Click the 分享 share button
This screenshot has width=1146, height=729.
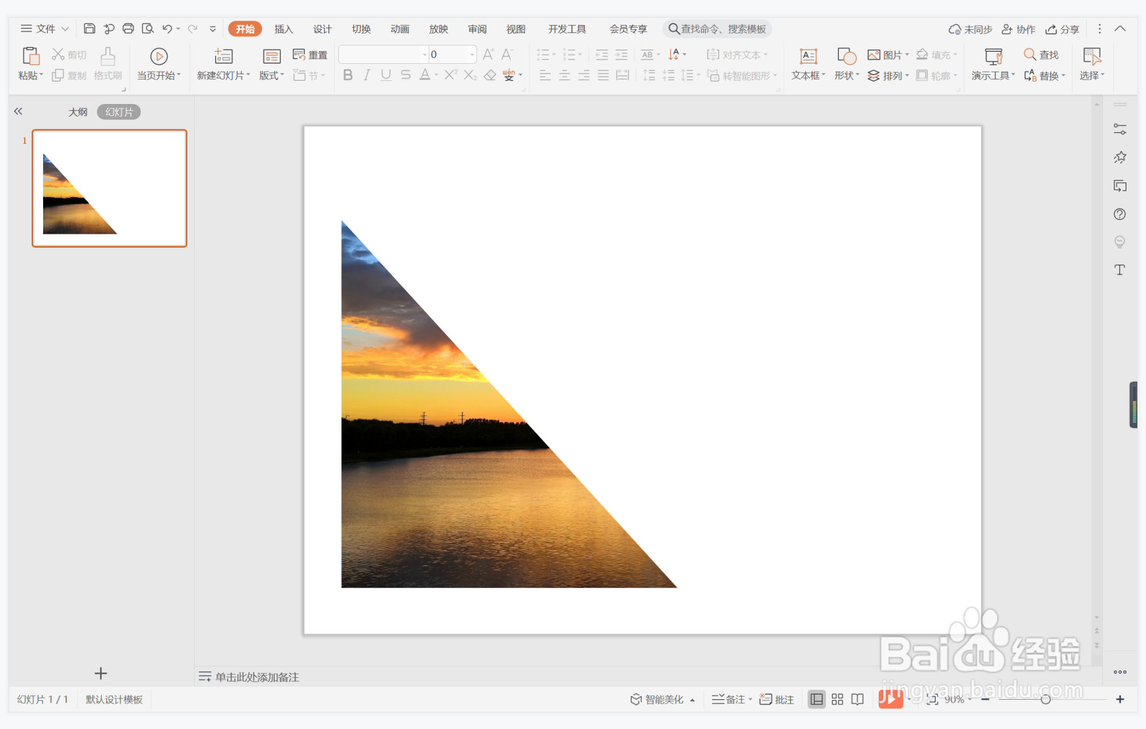1062,29
